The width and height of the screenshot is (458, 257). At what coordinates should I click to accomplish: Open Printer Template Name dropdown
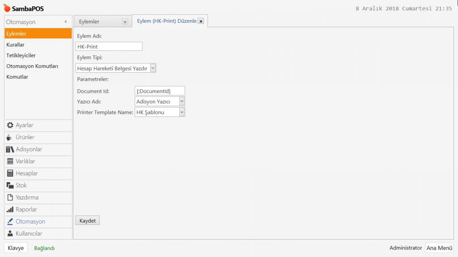click(182, 112)
